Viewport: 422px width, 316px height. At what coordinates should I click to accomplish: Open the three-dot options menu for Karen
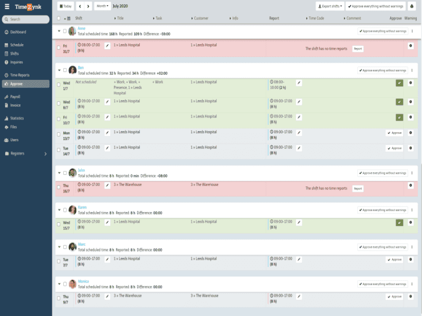[412, 210]
